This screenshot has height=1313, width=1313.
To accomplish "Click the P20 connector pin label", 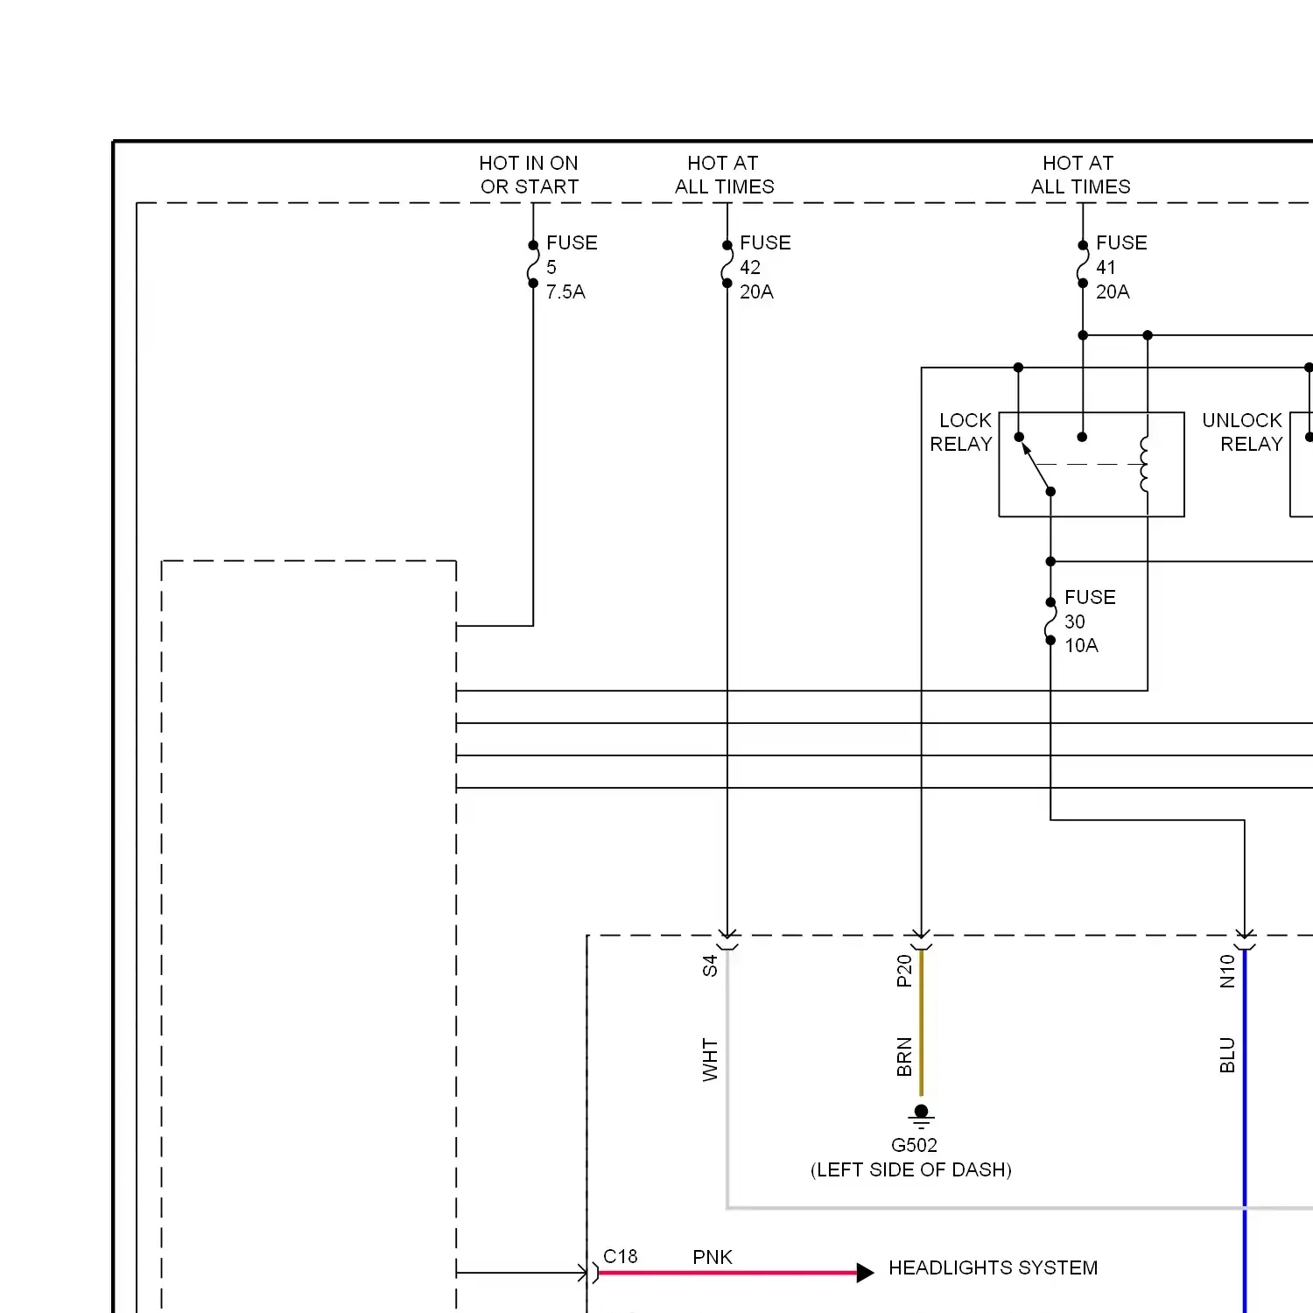I will point(904,971).
